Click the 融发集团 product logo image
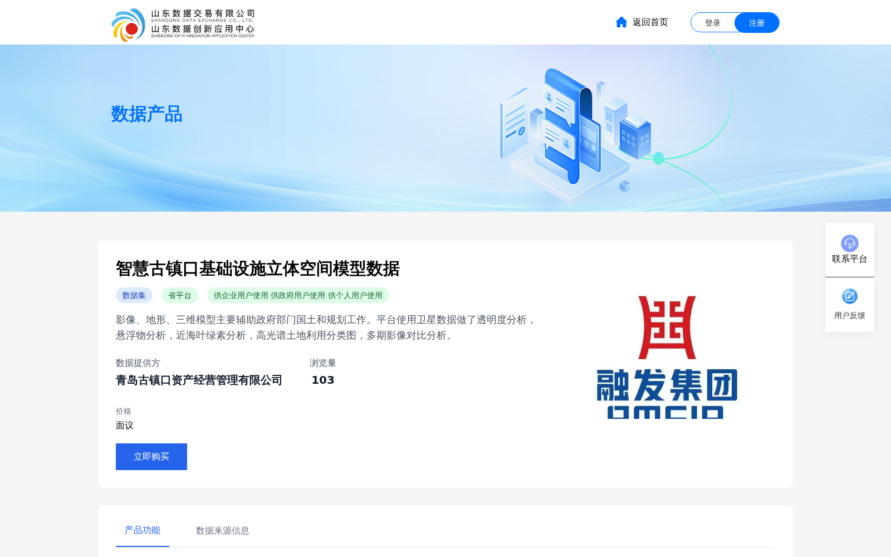Viewport: 891px width, 557px height. [x=667, y=357]
